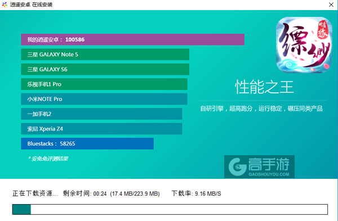Click the 性能之王 heading
338x221 pixels.
(264, 87)
